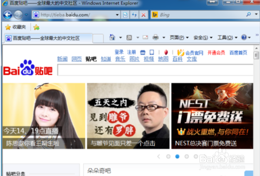Open the 网页 navigation link

click(x=77, y=59)
